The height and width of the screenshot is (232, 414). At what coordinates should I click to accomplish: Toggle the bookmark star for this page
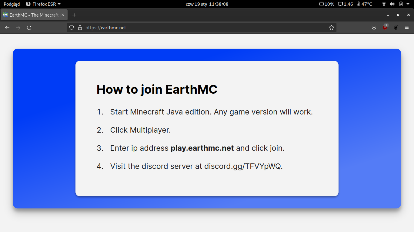click(x=331, y=27)
